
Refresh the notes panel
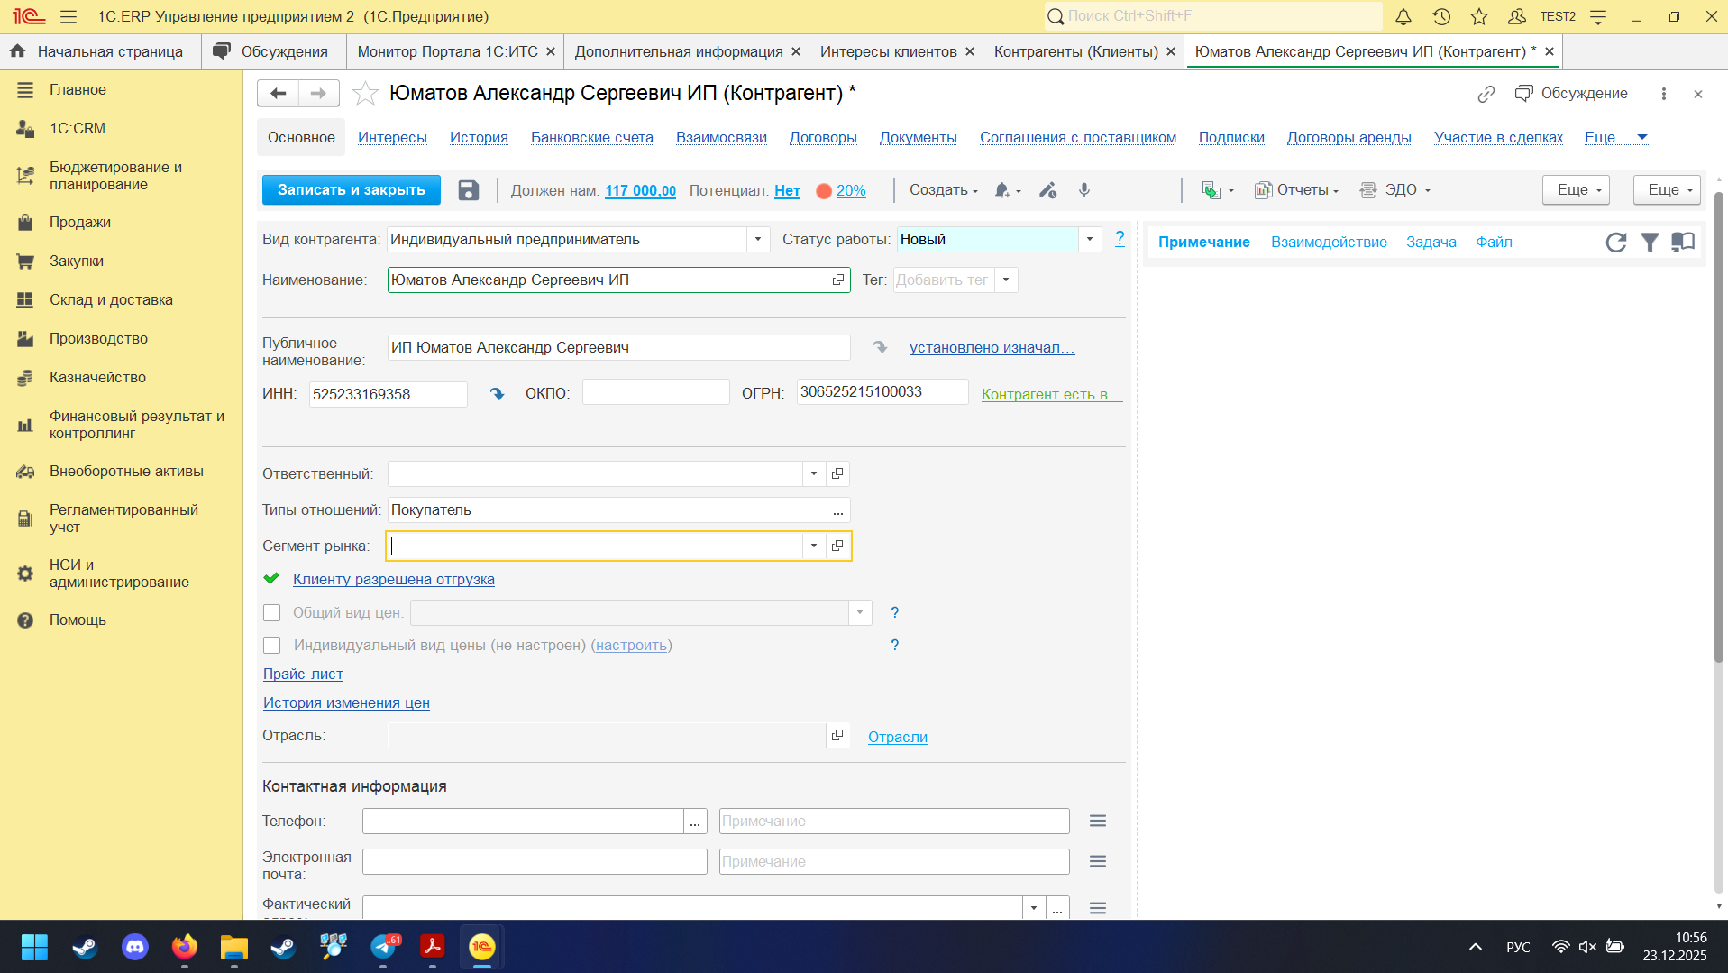pos(1616,242)
